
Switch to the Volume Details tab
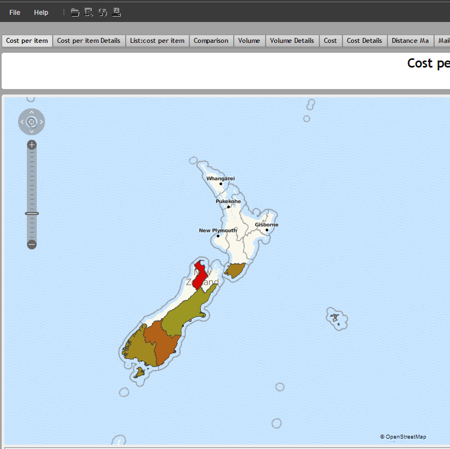tap(292, 40)
